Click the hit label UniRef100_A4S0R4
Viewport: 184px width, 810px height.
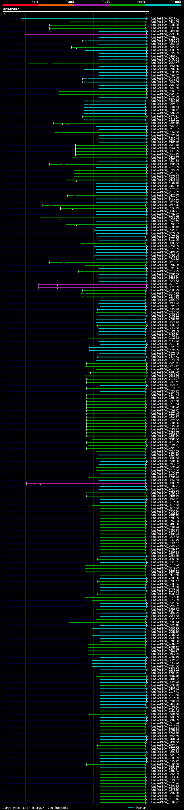point(165,22)
